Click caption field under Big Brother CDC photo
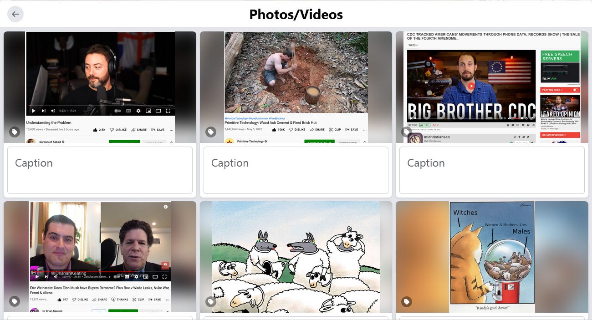The image size is (592, 320). pyautogui.click(x=492, y=170)
